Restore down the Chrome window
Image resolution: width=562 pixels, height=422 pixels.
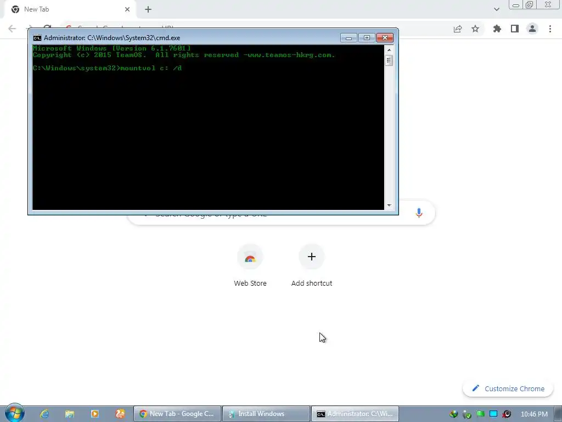point(530,5)
